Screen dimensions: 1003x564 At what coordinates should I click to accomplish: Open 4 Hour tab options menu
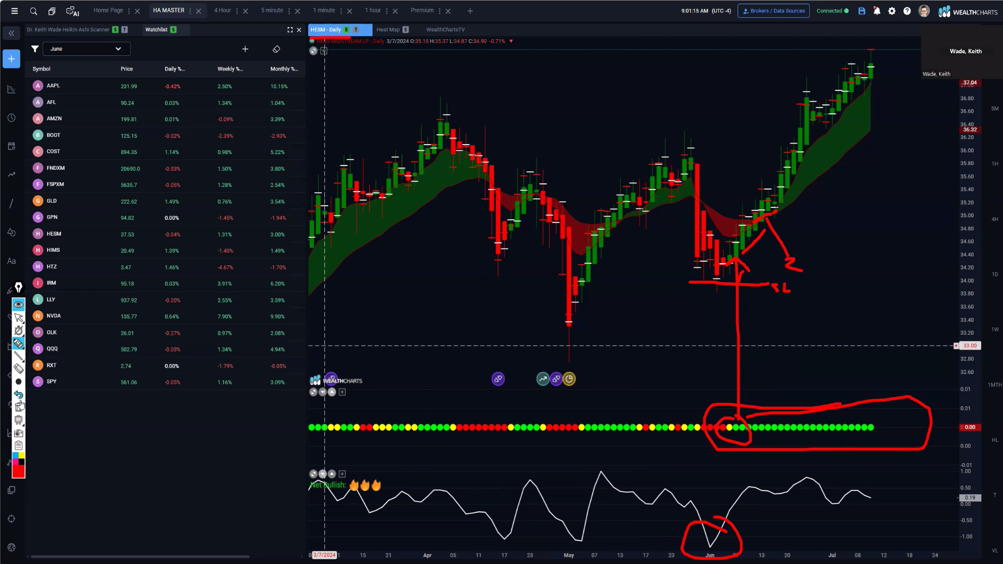pos(237,11)
